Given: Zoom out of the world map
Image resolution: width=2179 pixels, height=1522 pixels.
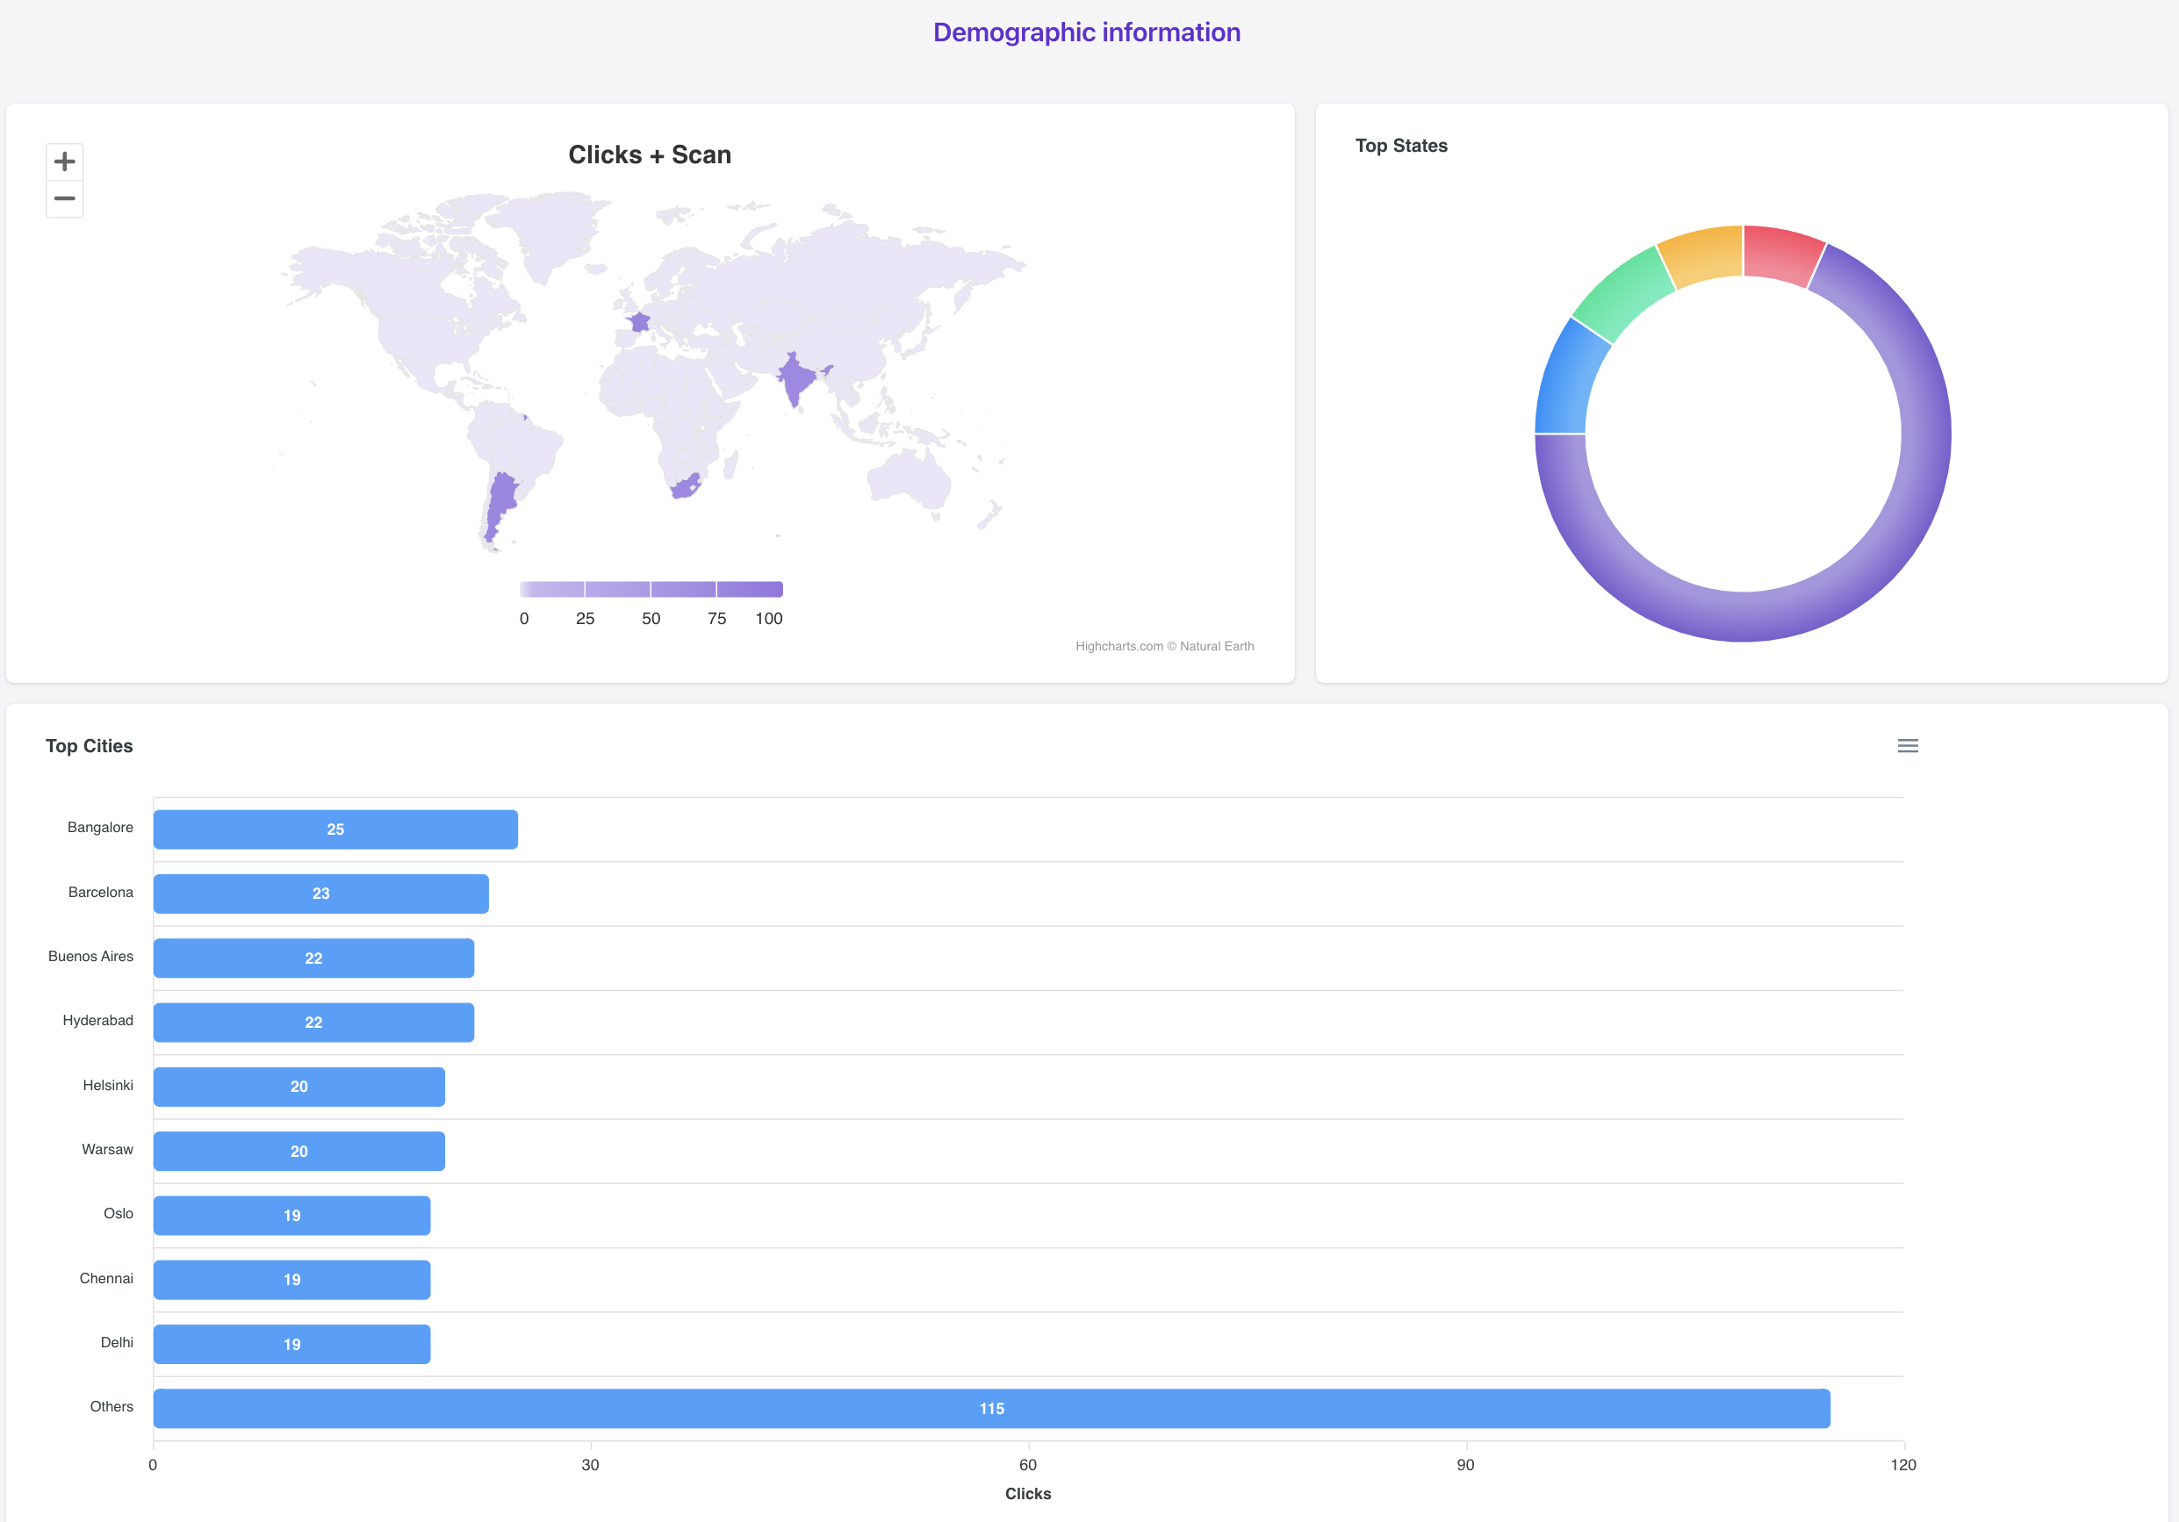Looking at the screenshot, I should (x=65, y=199).
